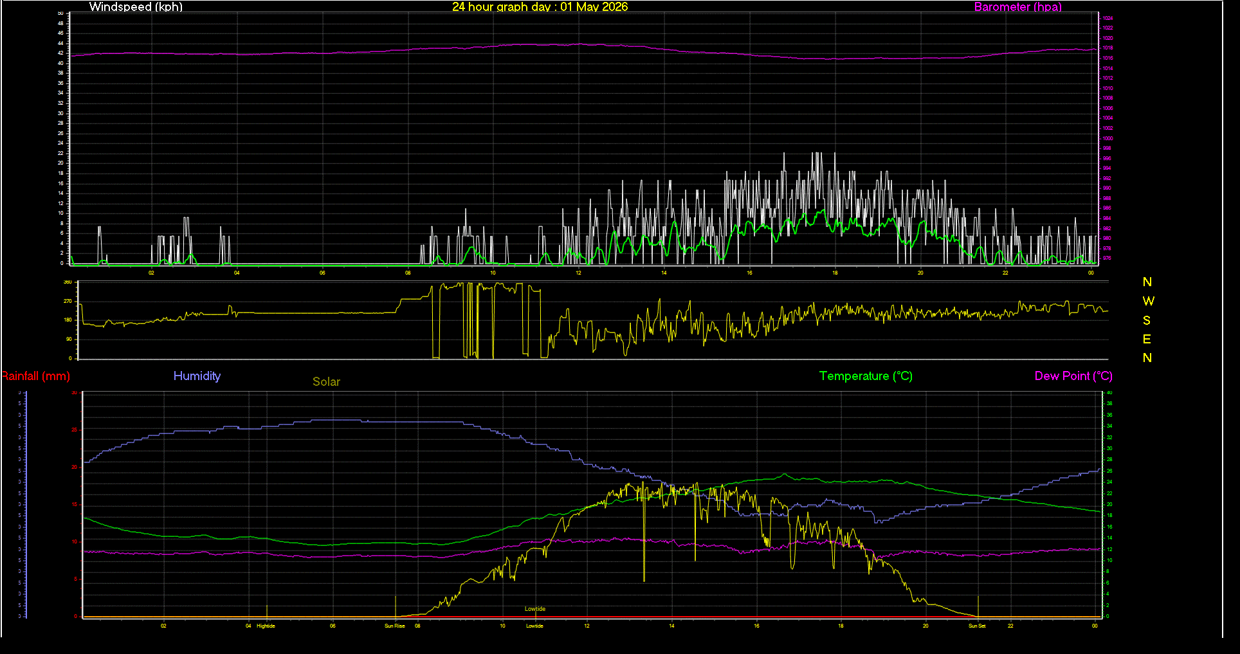1240x654 pixels.
Task: Click the "180" wind direction axis value
Action: coord(68,320)
